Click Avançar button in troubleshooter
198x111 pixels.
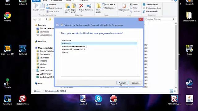pyautogui.click(x=122, y=83)
